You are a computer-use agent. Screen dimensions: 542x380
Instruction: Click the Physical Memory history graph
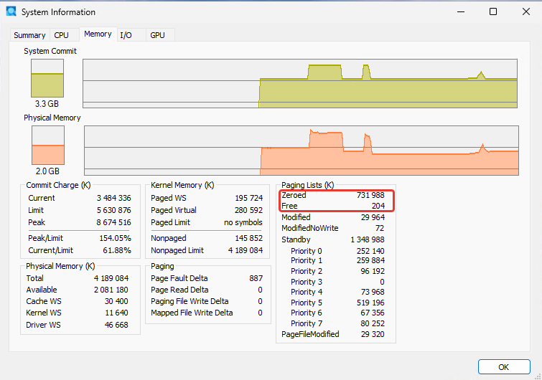pyautogui.click(x=302, y=151)
